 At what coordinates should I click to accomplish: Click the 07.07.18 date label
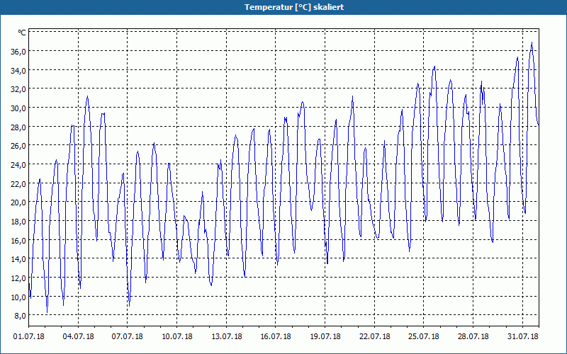(128, 336)
